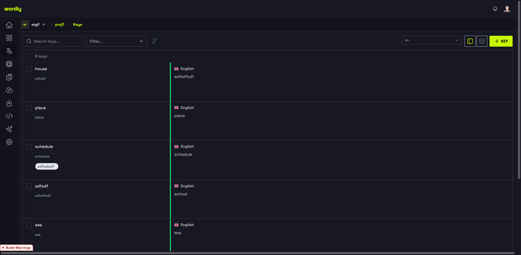Switch to table grid view
This screenshot has width=521, height=255.
pyautogui.click(x=482, y=41)
